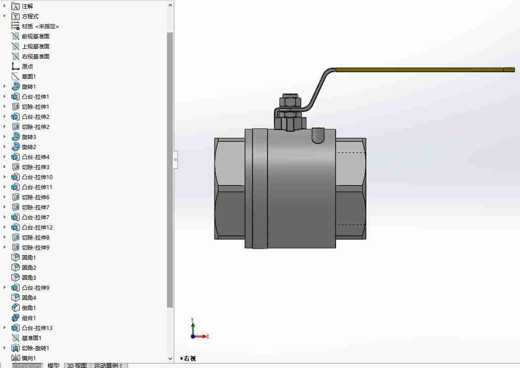Select the 前视基准面 plane icon

click(x=15, y=37)
